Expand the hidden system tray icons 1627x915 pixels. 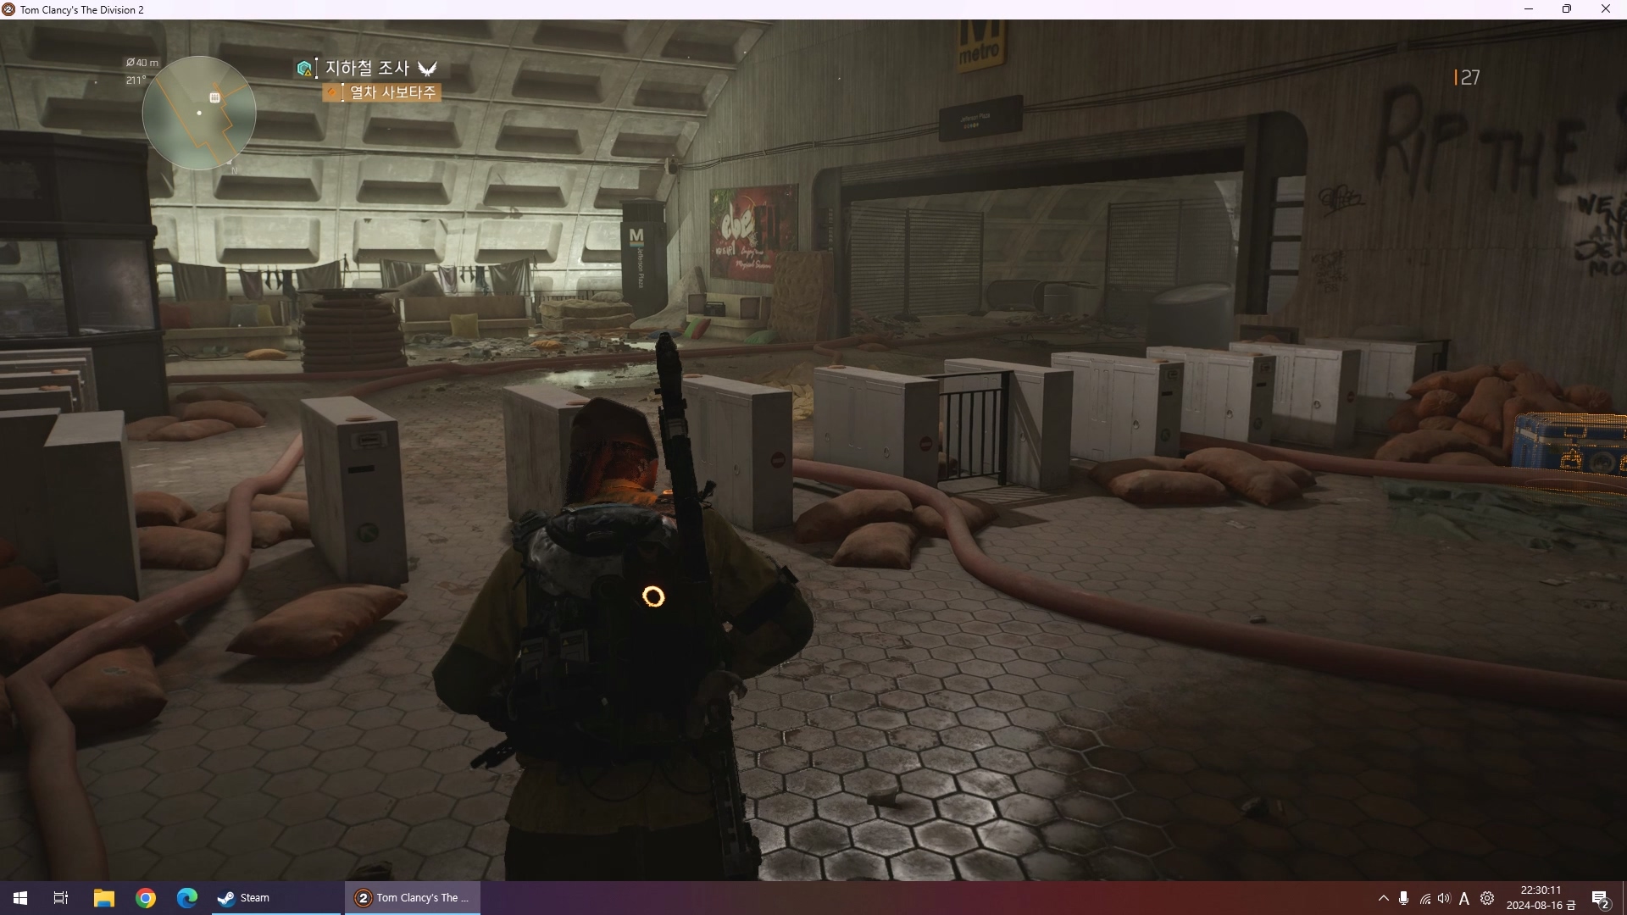[x=1383, y=898]
